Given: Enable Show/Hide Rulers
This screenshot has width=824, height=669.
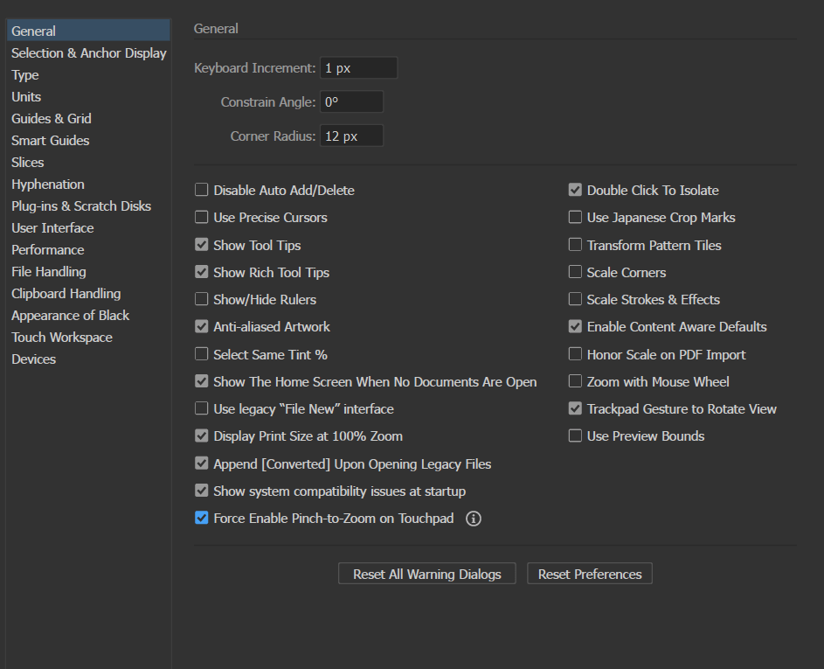Looking at the screenshot, I should (x=201, y=299).
